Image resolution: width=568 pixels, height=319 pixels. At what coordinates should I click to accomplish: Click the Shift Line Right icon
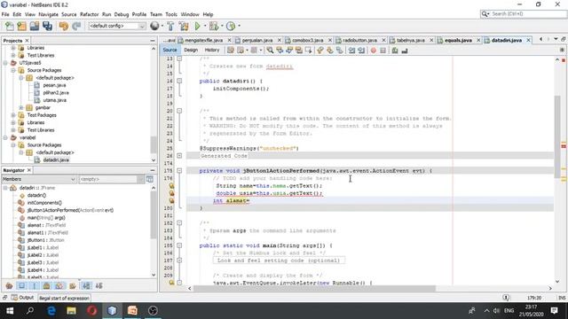(x=361, y=51)
